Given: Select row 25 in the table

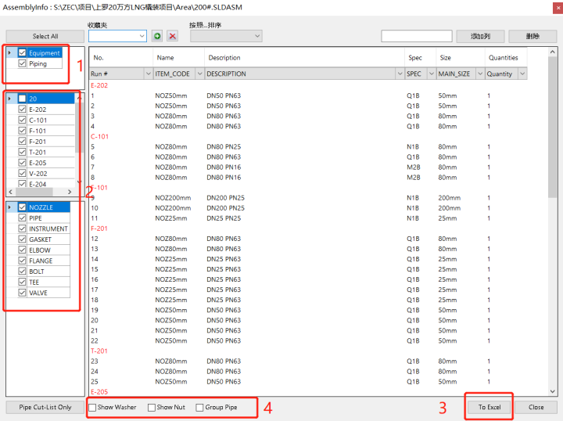Looking at the screenshot, I should click(308, 382).
